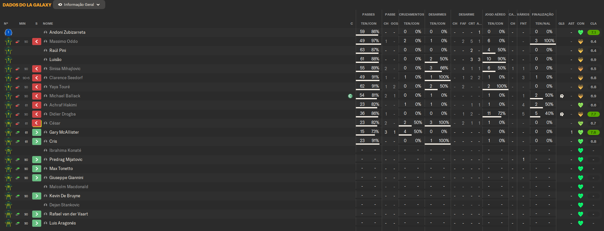Click the green substituted-on arrow for Giuseppe Giannini

[x=37, y=178]
